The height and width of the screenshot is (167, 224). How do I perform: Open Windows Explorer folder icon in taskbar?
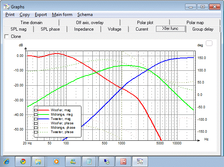point(38,162)
